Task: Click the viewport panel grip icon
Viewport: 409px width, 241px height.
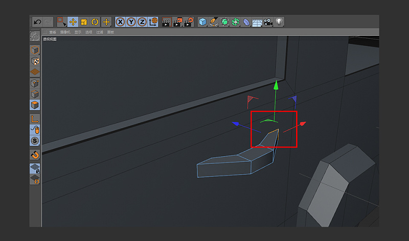Action: (x=45, y=32)
